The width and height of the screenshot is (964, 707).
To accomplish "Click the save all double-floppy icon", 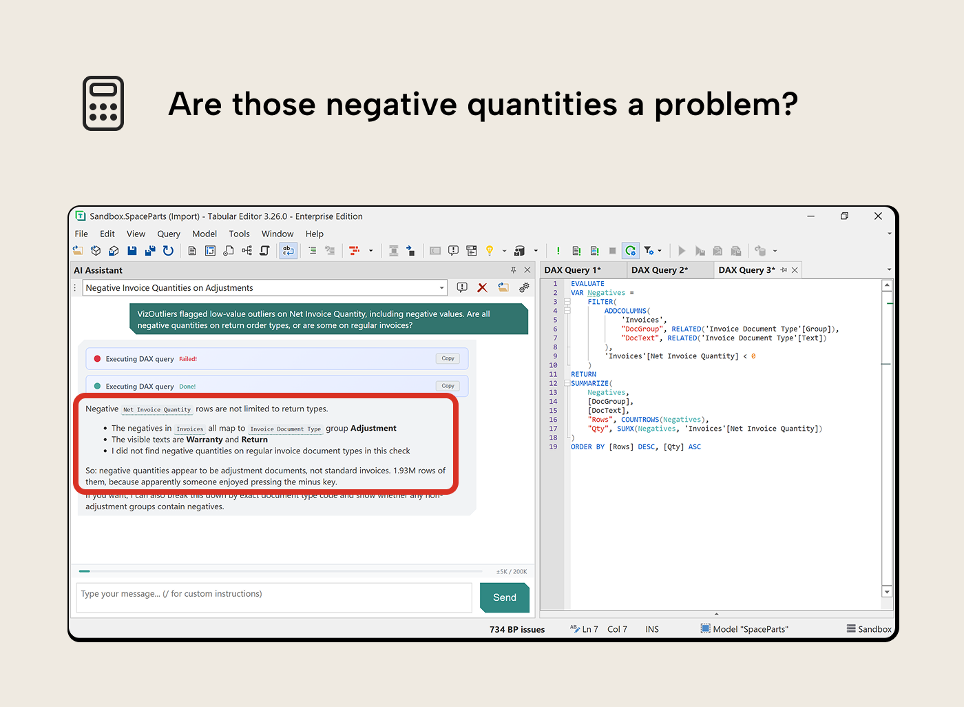I will click(150, 251).
